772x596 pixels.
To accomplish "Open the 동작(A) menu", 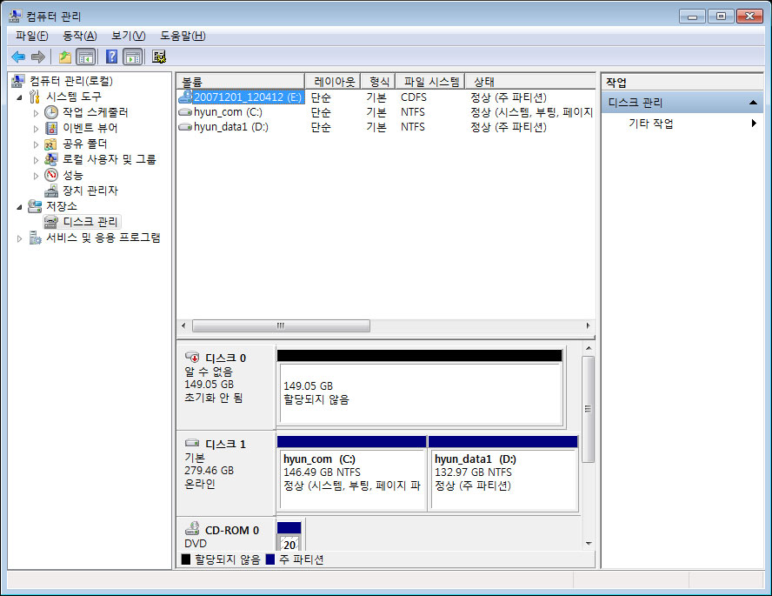I will coord(80,36).
